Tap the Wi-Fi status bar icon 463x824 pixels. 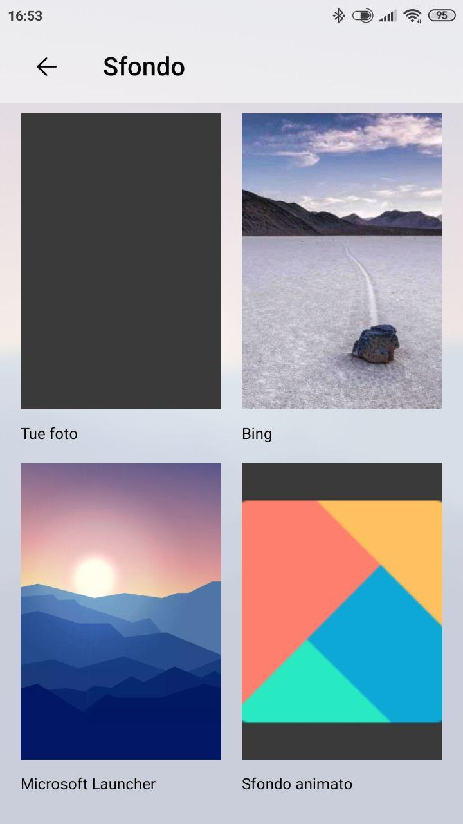[413, 15]
